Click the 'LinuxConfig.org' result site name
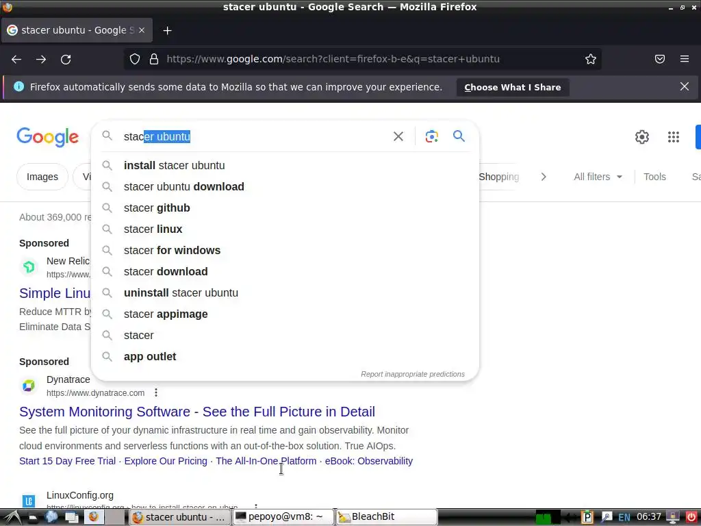 (x=80, y=495)
